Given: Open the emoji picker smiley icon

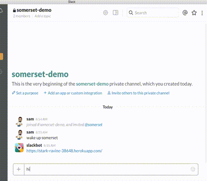Looking at the screenshot, I should (193, 169).
